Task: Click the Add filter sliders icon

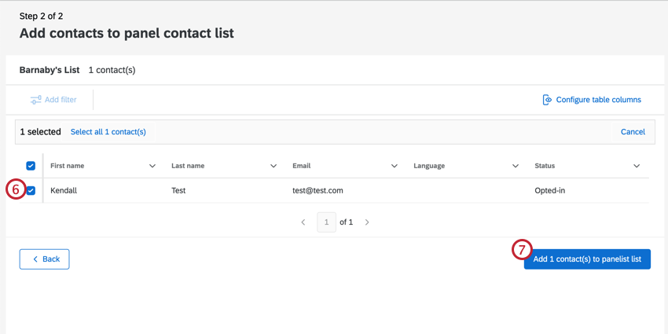Action: point(35,100)
